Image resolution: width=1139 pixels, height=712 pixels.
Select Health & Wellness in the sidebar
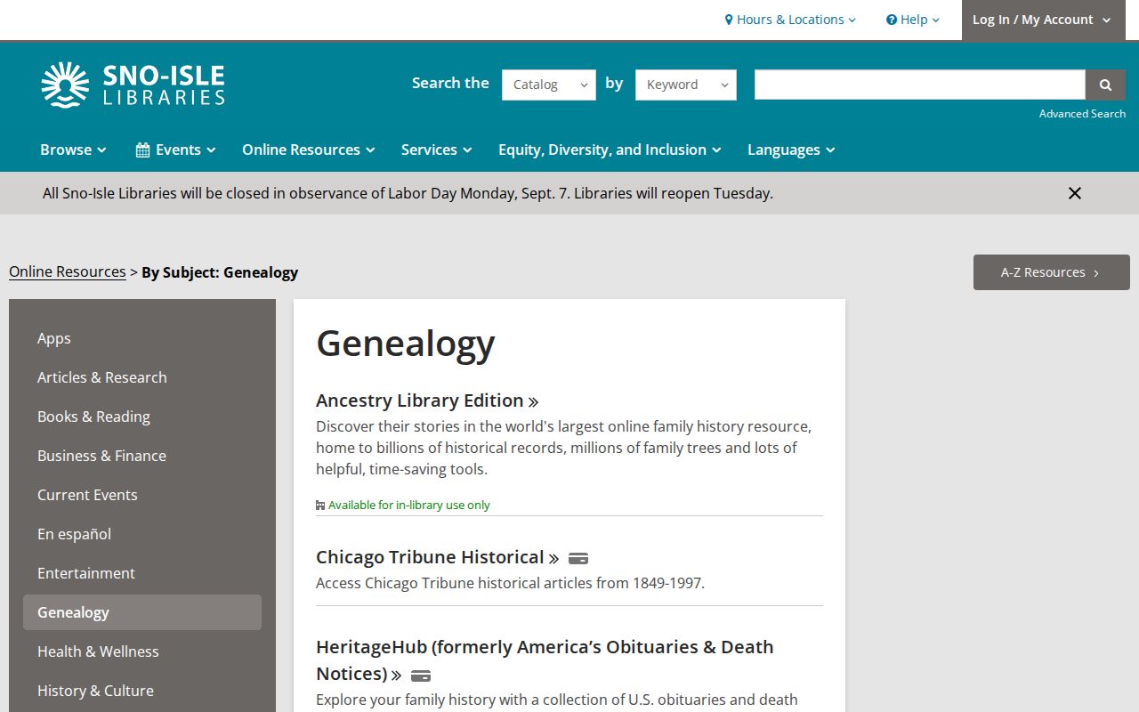142,651
